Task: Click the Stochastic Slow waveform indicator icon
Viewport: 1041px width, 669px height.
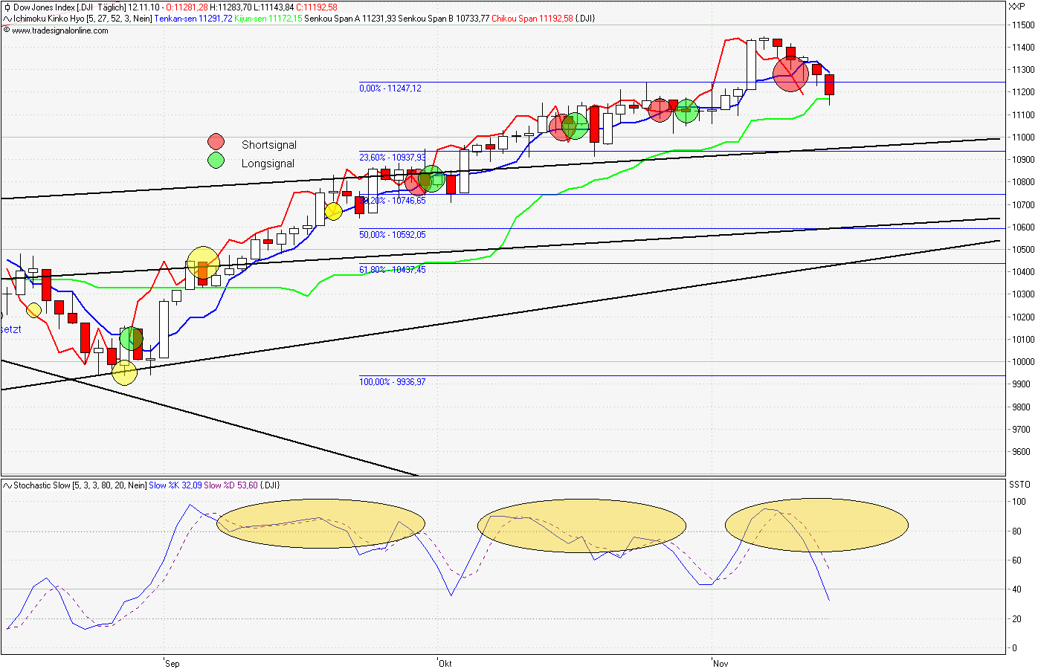Action: coord(6,485)
